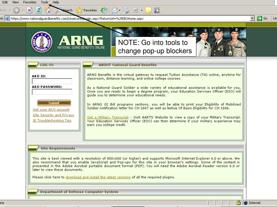Expand the Mail button dropdown arrow
The image size is (277, 207).
(x=120, y=11)
